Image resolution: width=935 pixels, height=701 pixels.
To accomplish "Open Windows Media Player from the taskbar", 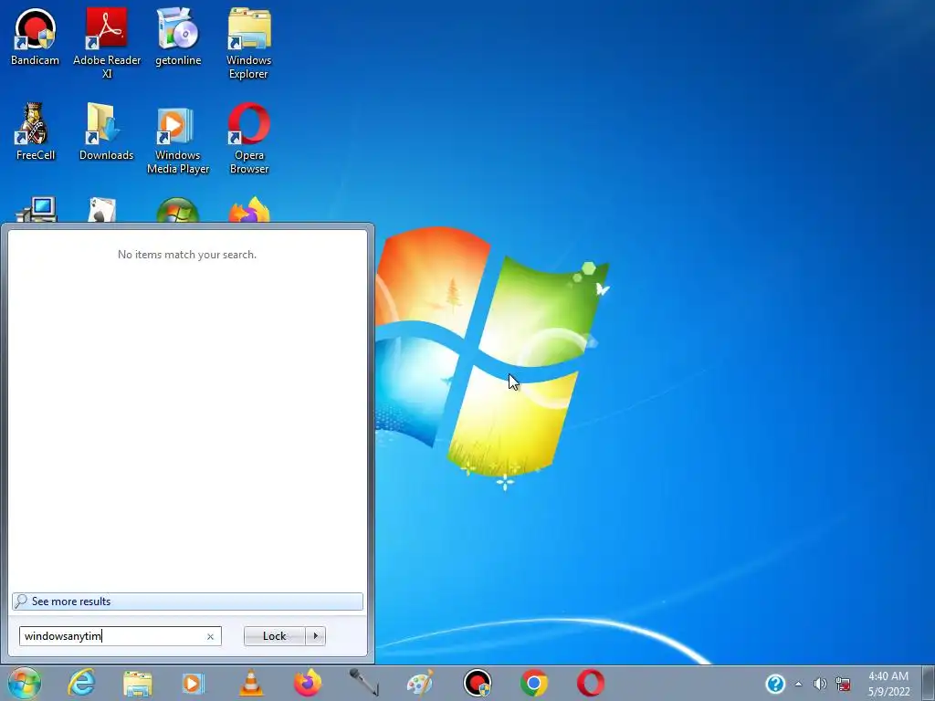I will [193, 683].
